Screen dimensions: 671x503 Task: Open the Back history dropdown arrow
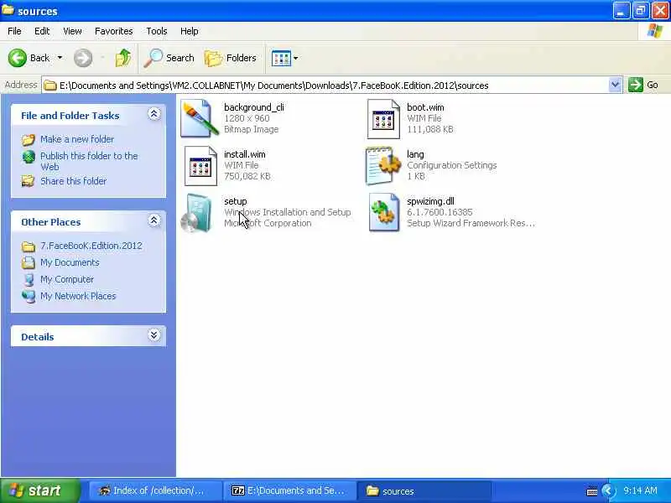(x=60, y=58)
